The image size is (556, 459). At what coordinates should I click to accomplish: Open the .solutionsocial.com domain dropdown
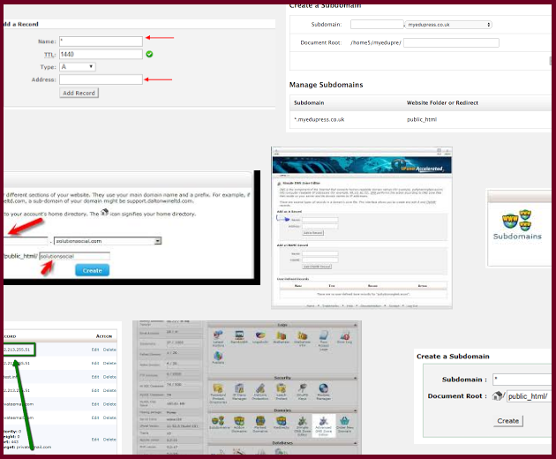[x=108, y=240]
